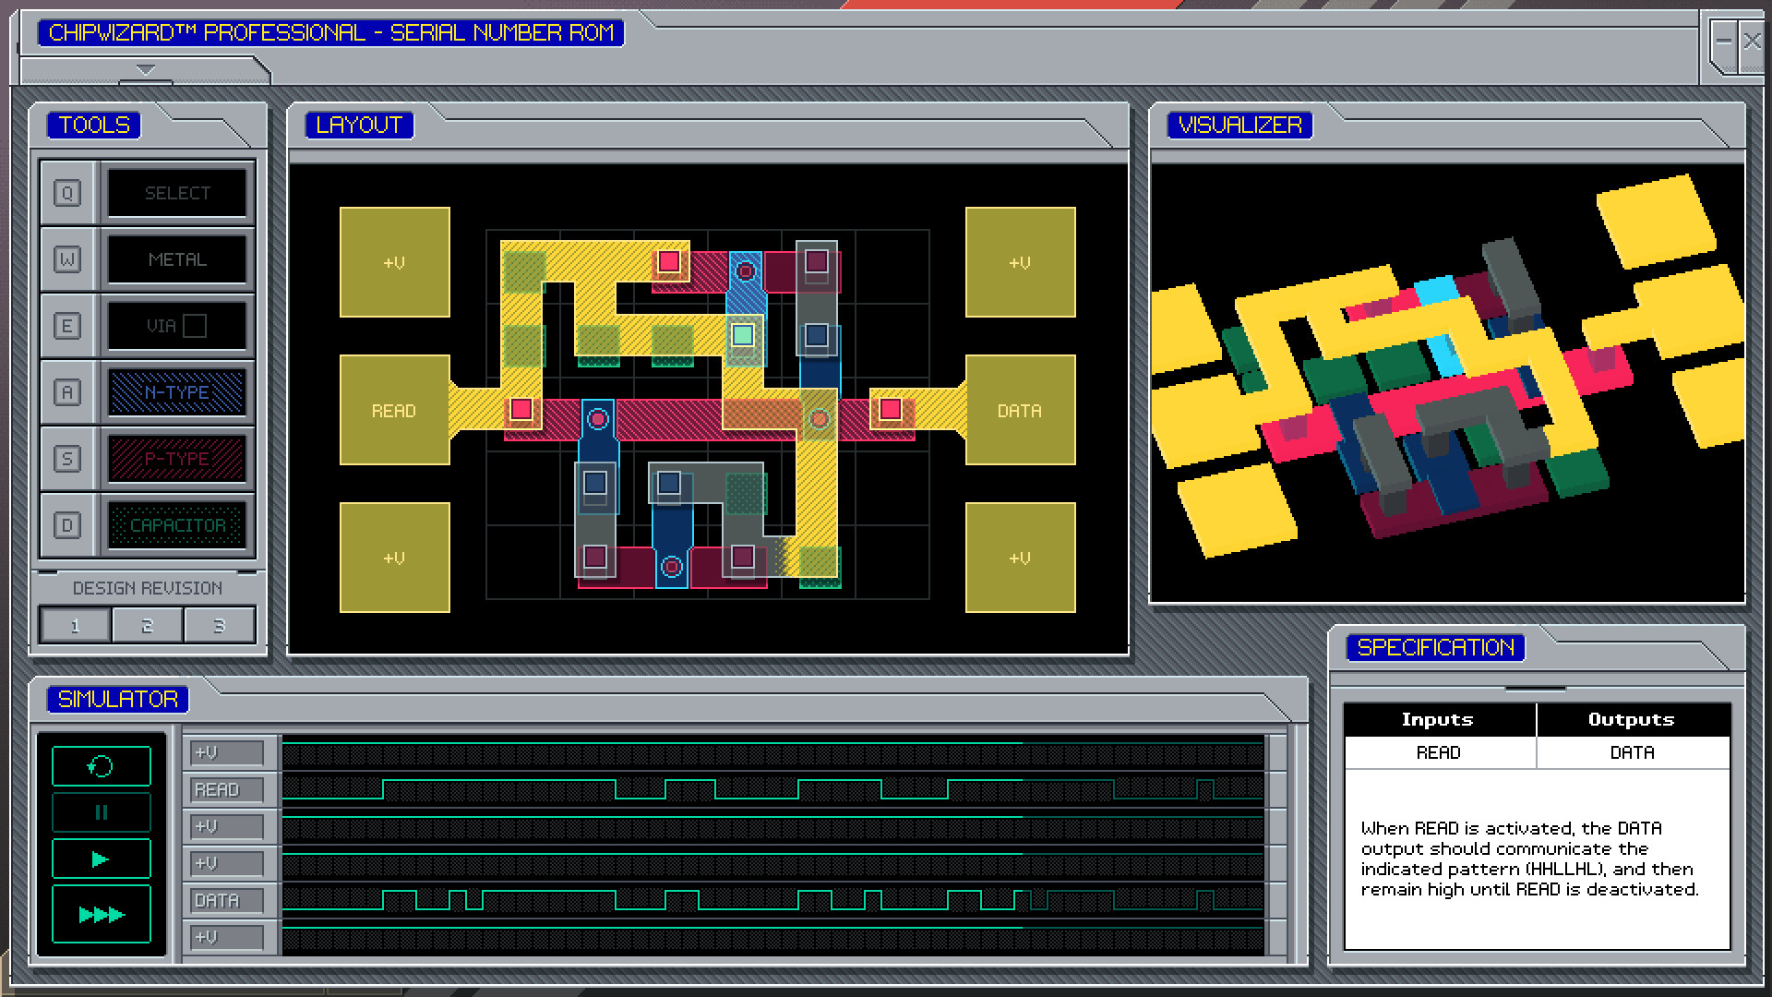Screen dimensions: 1772x997
Task: Click the VISUALIZER panel header
Action: point(1238,126)
